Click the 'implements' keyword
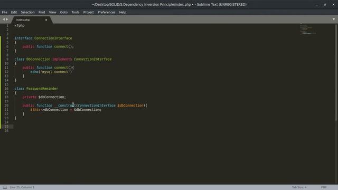The width and height of the screenshot is (338, 190). coord(62,59)
